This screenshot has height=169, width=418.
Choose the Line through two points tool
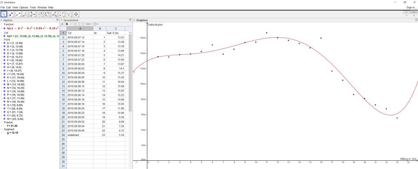tap(18, 14)
